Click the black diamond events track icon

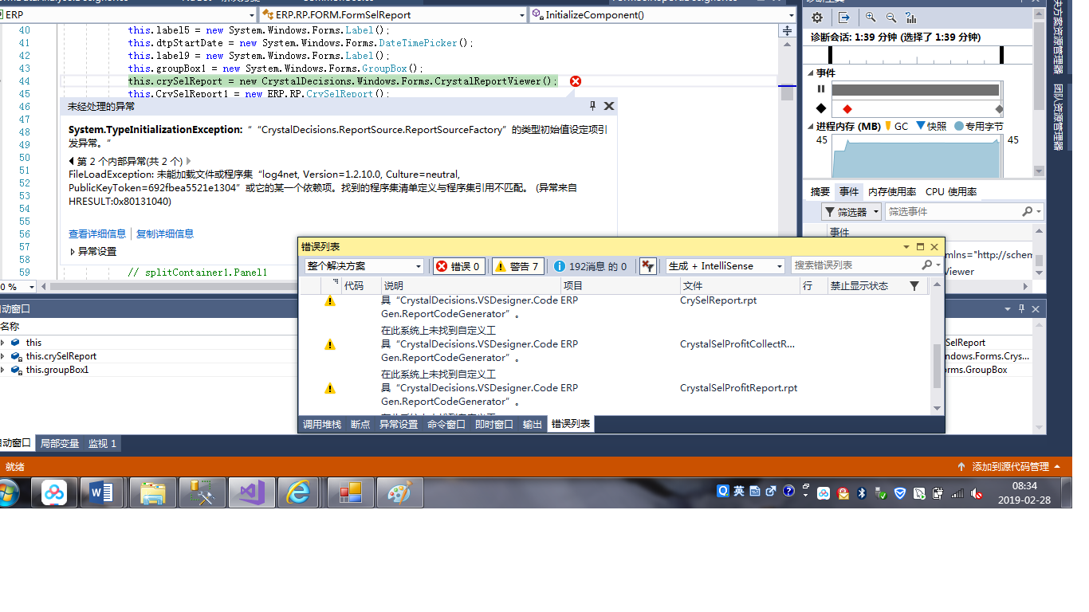click(x=821, y=108)
